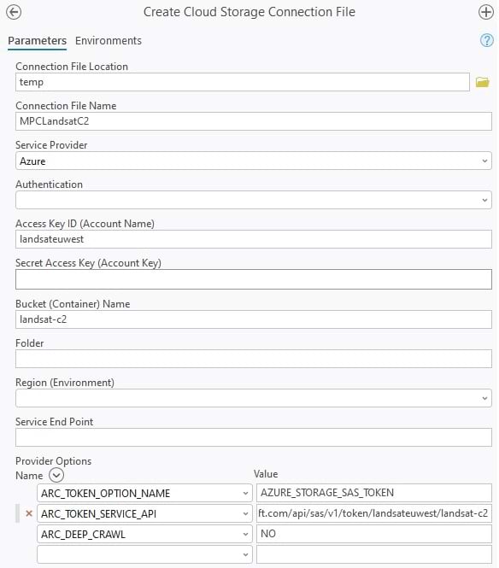Click the Folder input field
499x568 pixels.
(x=253, y=359)
